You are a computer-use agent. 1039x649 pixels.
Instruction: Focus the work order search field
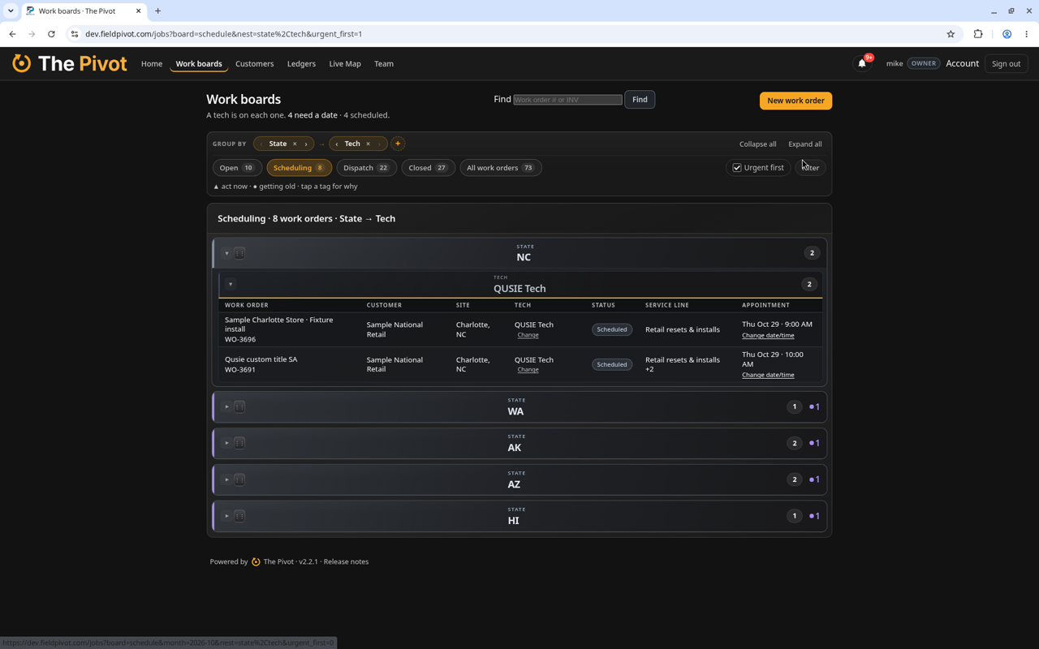click(x=567, y=100)
